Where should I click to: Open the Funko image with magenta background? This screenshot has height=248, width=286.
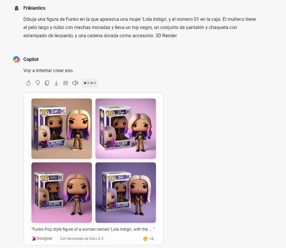61,193
